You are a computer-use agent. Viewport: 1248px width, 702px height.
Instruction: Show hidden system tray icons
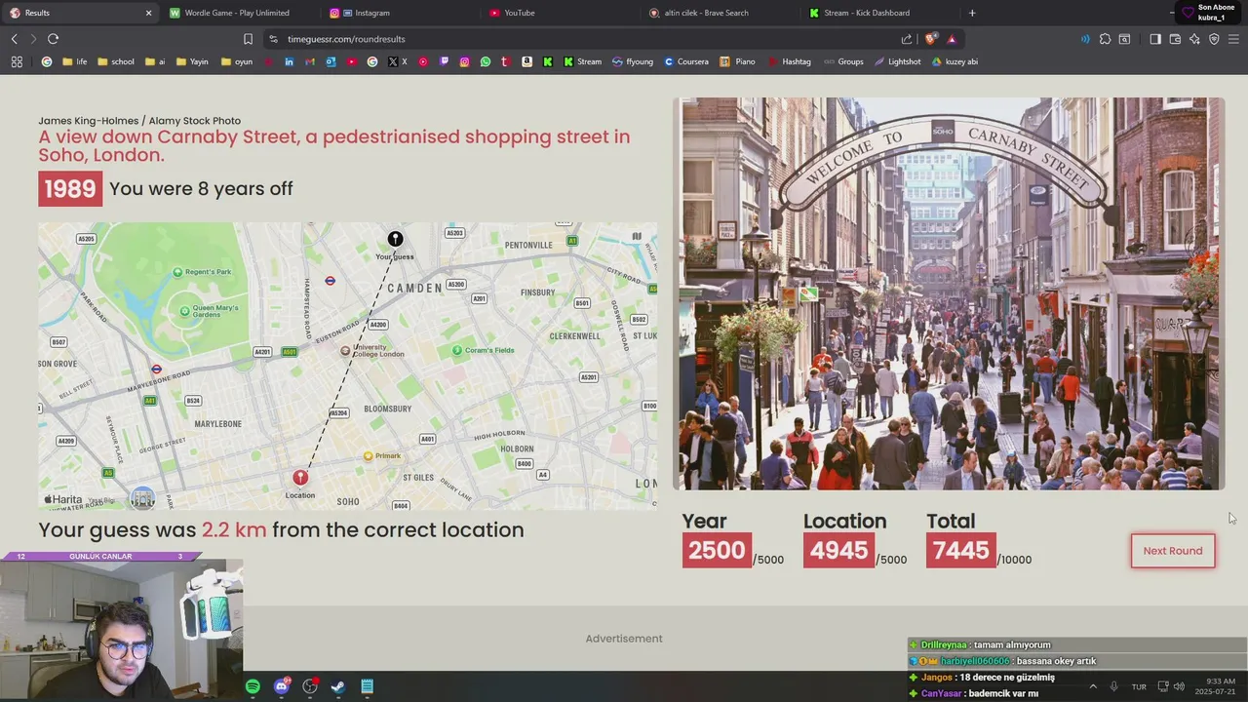[x=1093, y=686]
